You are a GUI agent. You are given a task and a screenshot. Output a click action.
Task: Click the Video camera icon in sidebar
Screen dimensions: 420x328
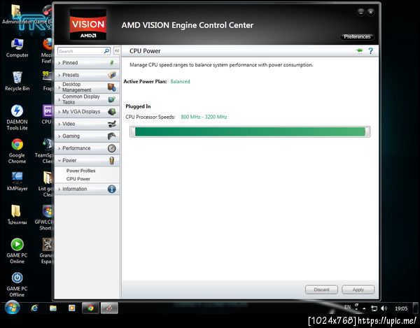tap(112, 124)
